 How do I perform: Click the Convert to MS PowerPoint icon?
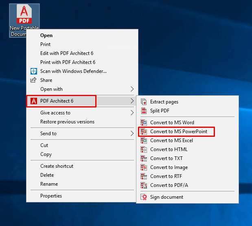coord(144,132)
